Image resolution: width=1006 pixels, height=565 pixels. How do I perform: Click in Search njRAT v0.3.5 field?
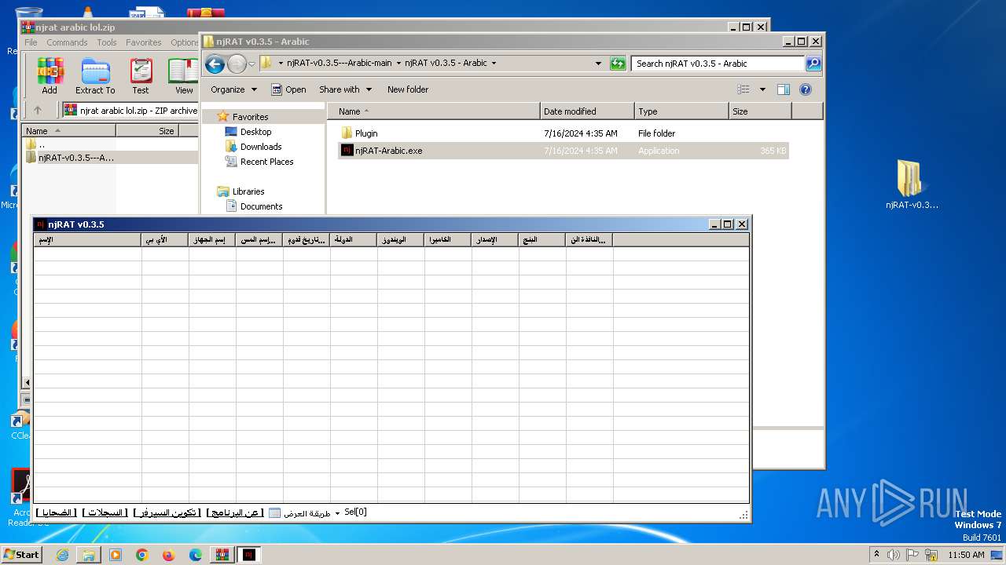[718, 64]
